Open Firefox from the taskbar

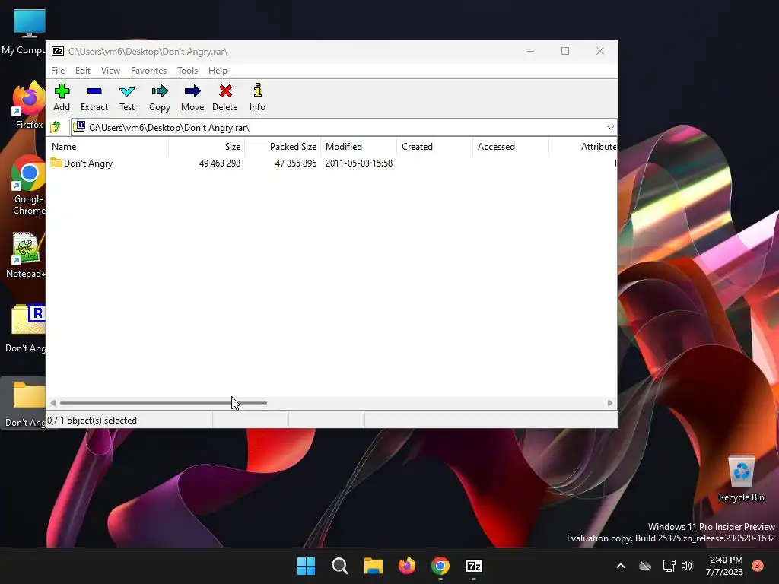tap(407, 566)
